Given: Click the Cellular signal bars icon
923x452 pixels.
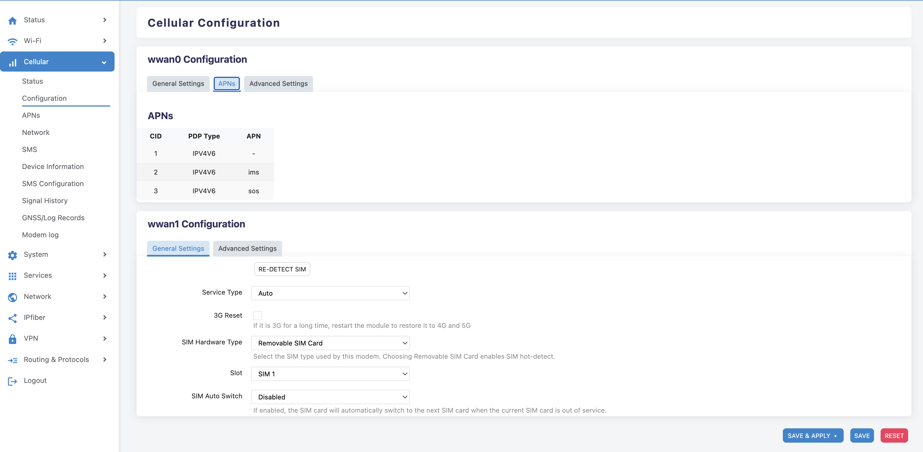Looking at the screenshot, I should [x=13, y=62].
